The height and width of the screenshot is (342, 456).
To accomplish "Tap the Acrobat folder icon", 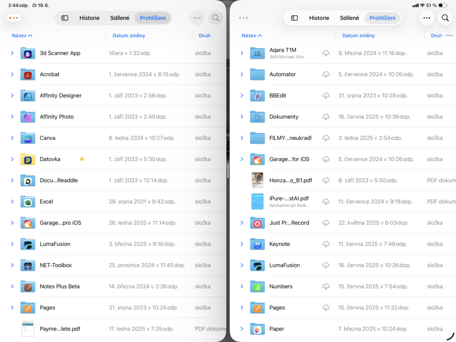I will point(28,74).
